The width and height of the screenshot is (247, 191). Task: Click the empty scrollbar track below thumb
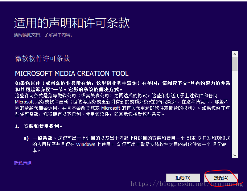(x=235, y=111)
